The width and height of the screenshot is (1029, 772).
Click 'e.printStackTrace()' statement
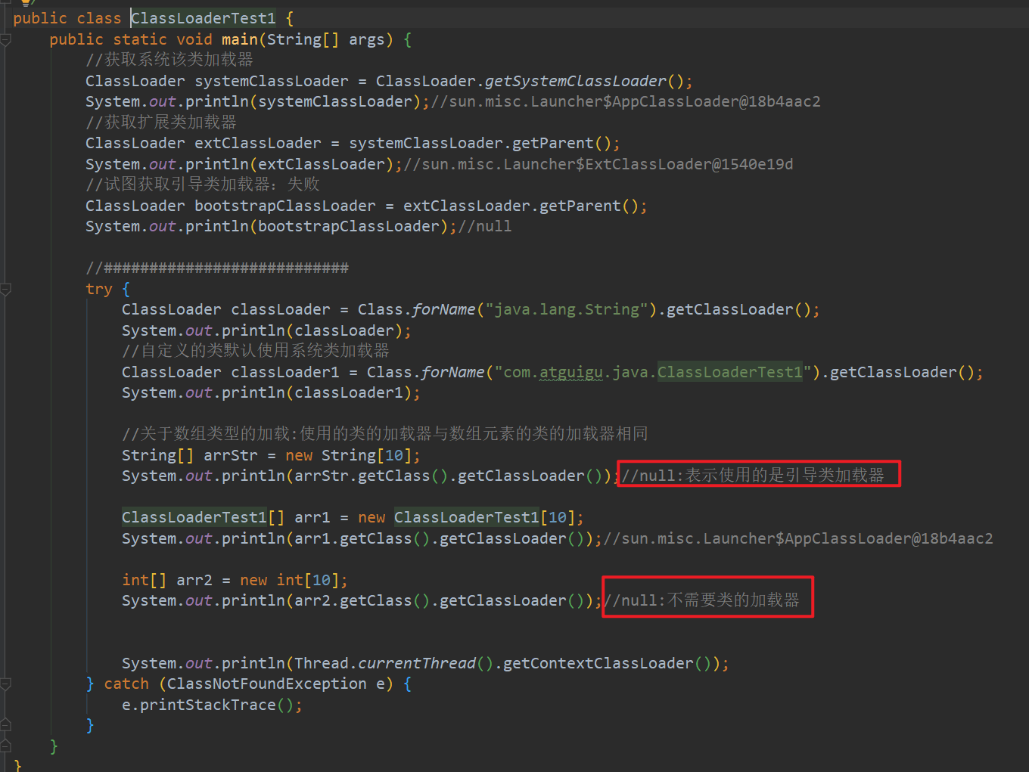(213, 705)
